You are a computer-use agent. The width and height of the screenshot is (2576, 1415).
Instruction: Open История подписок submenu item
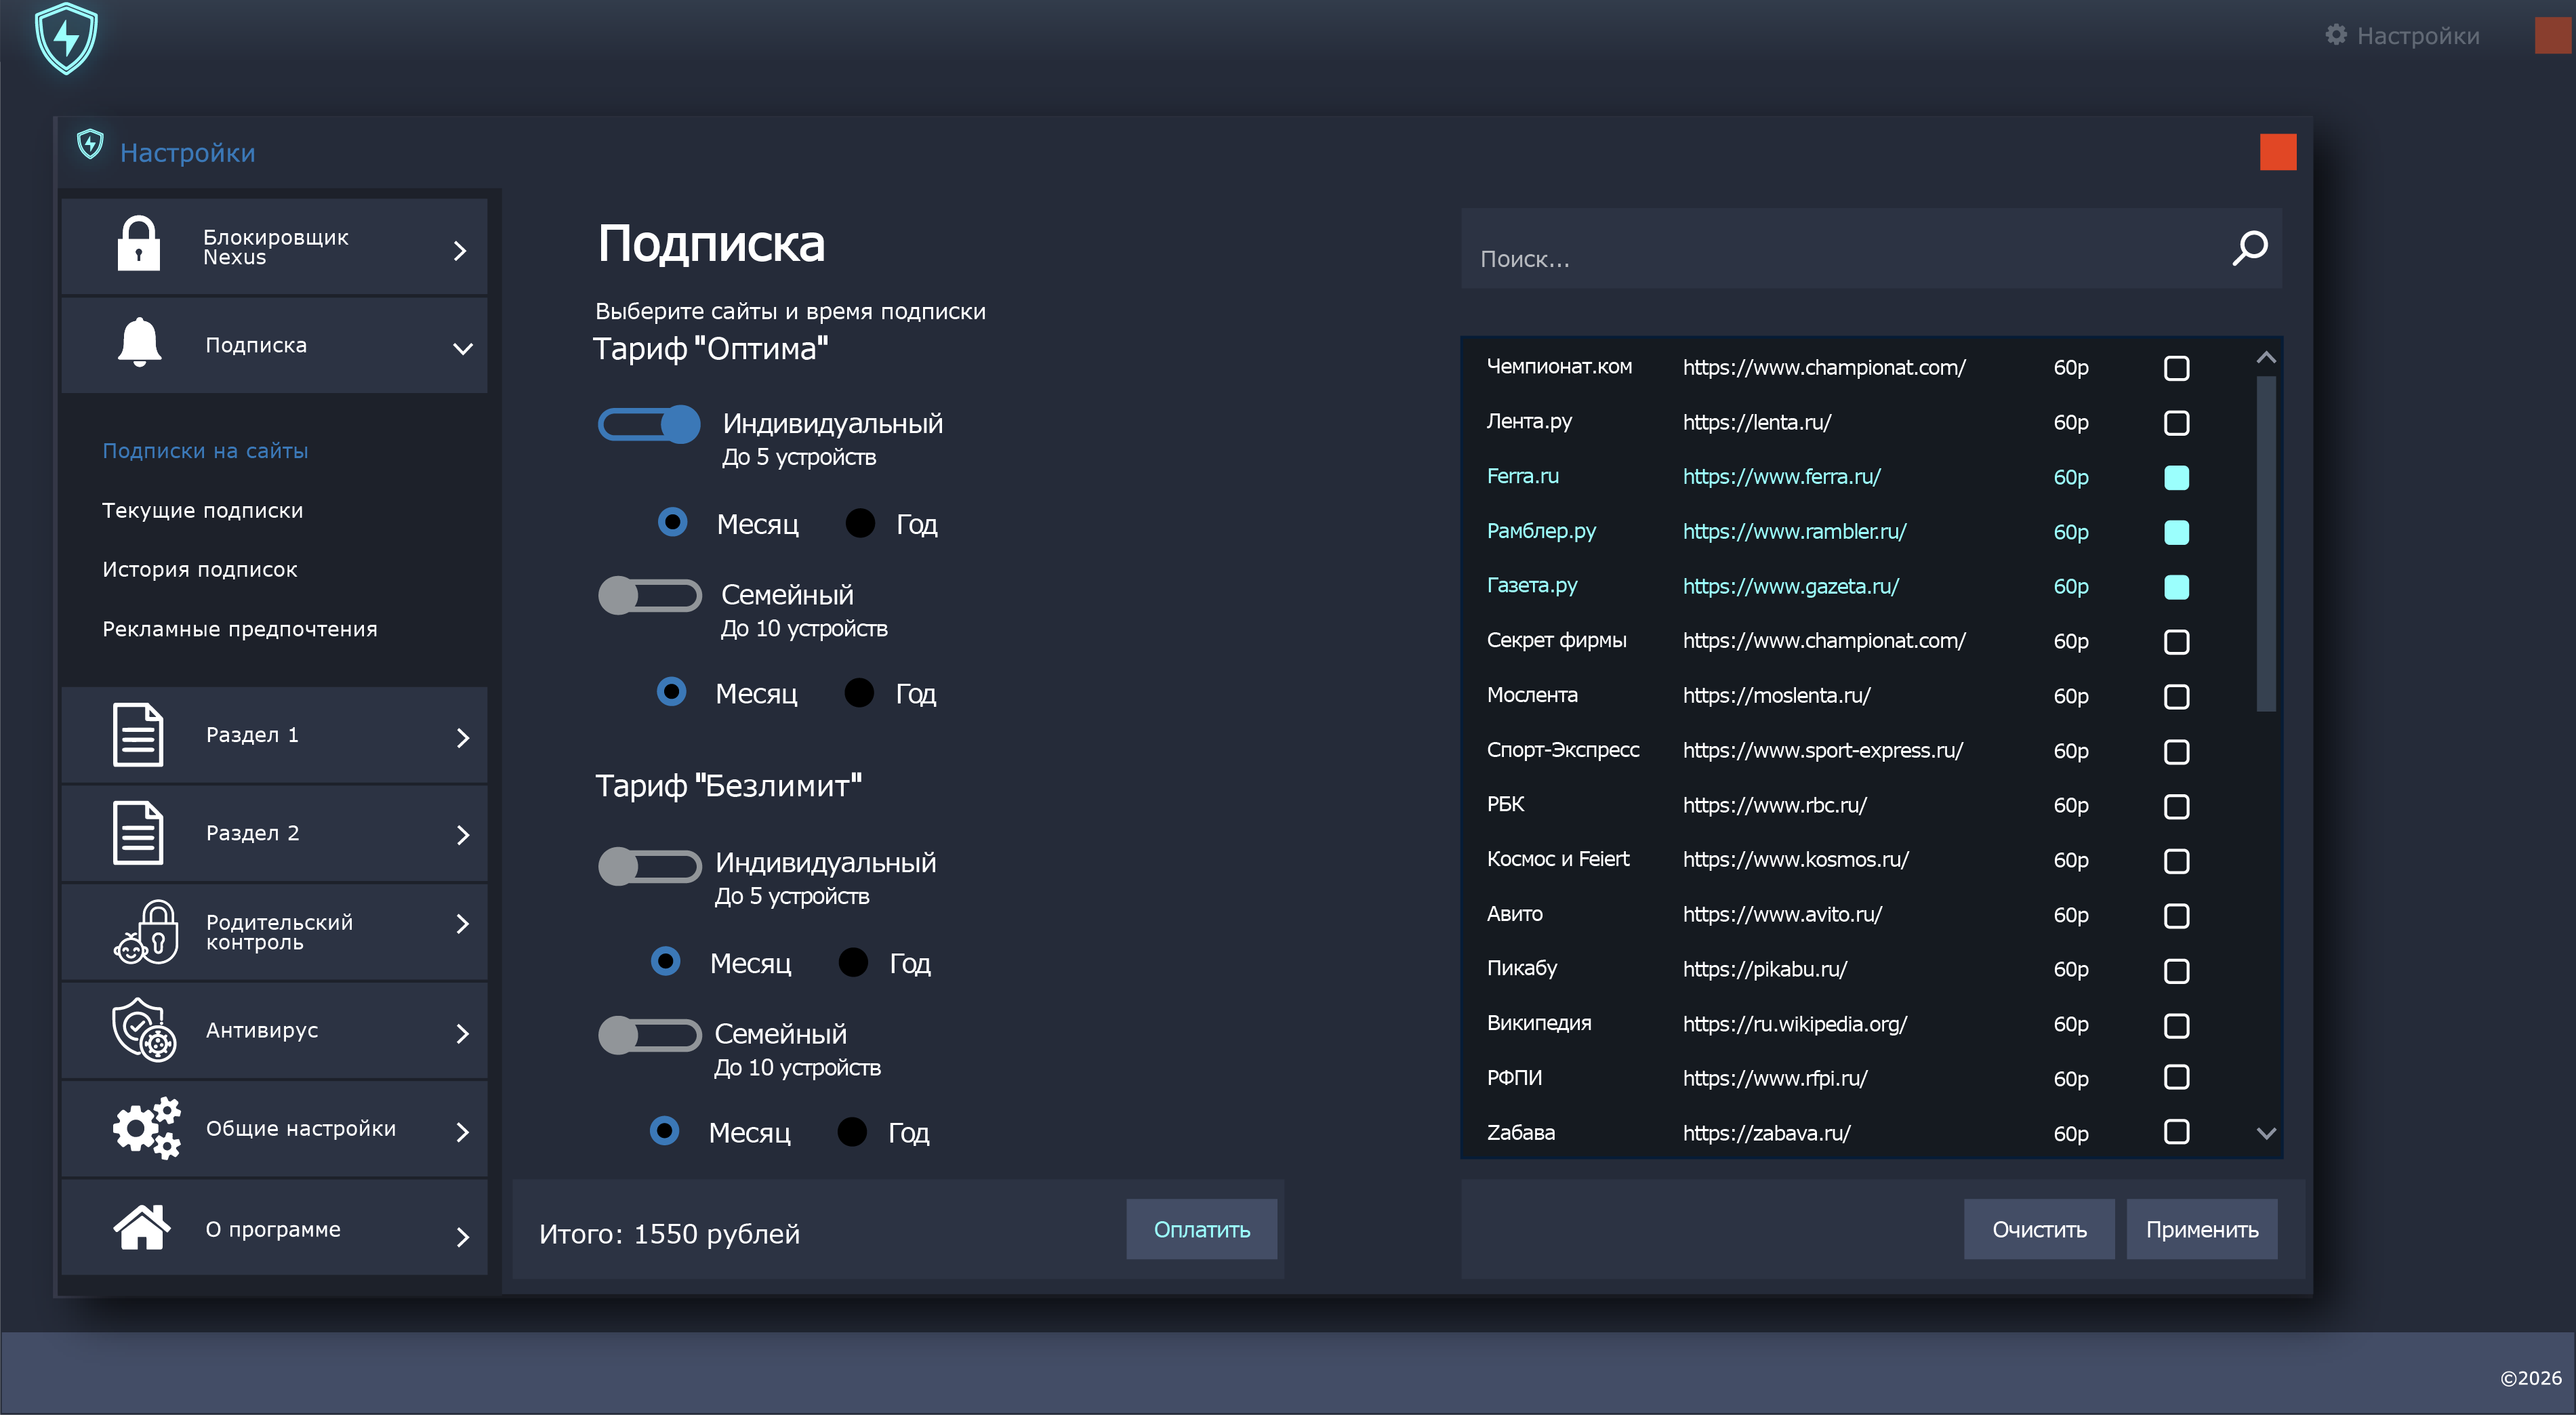tap(199, 569)
